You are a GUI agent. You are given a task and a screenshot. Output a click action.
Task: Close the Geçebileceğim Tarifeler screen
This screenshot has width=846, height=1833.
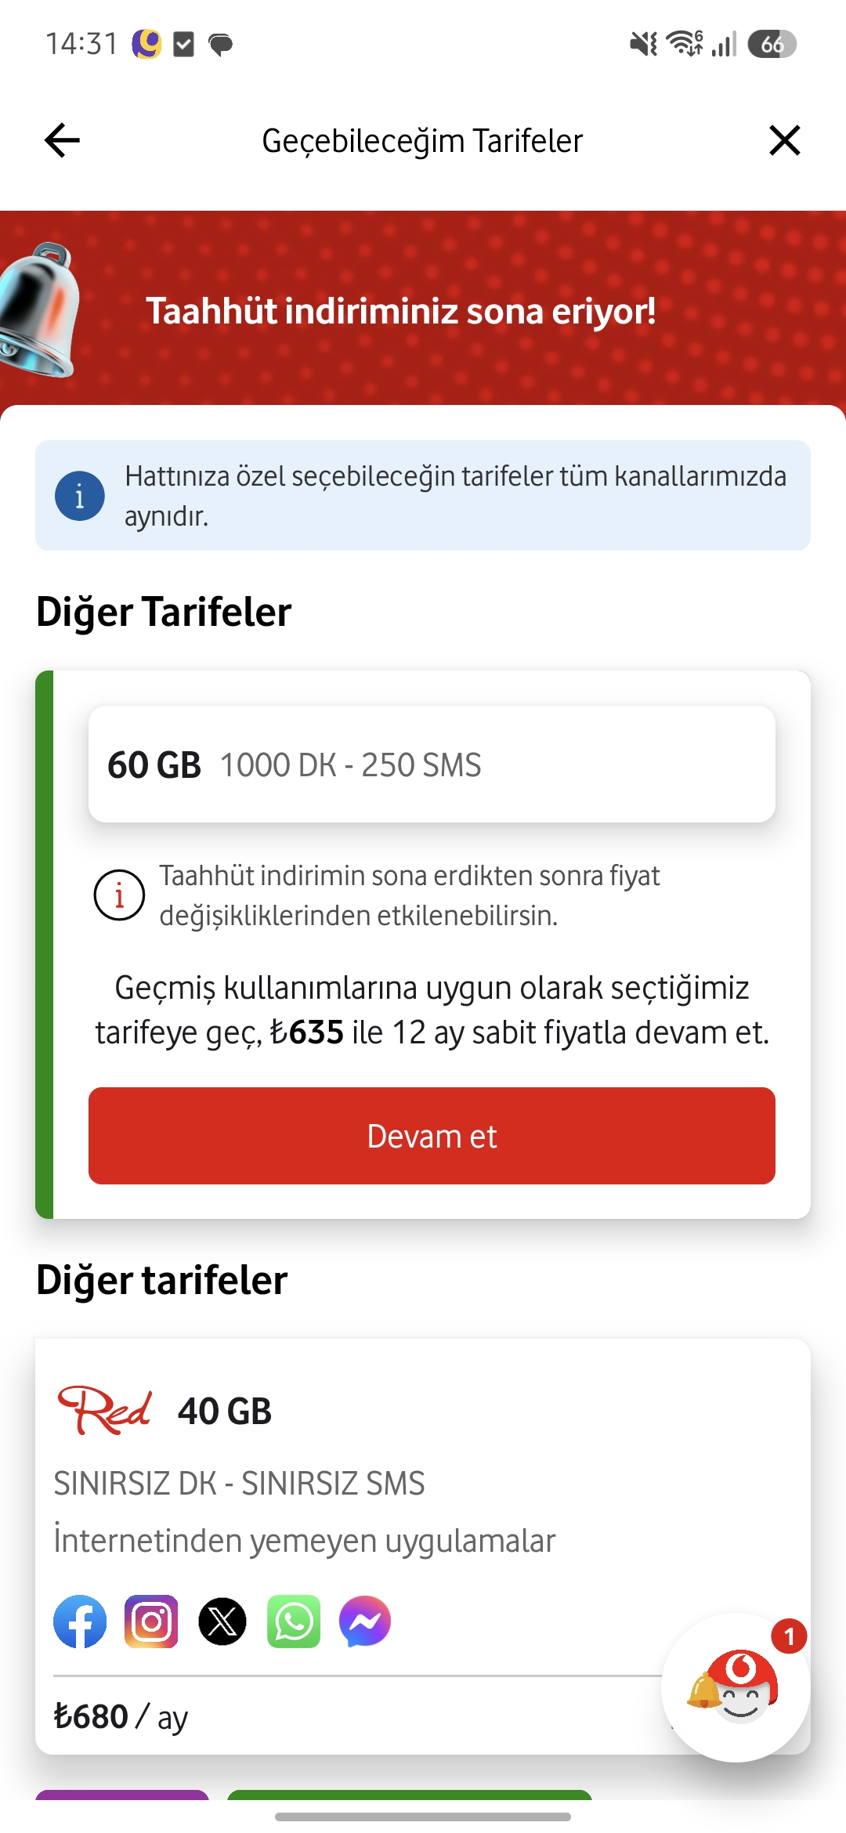click(x=784, y=141)
